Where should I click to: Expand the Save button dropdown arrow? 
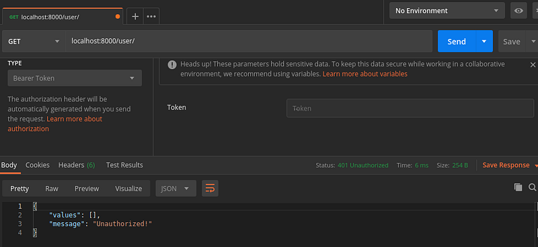[533, 42]
